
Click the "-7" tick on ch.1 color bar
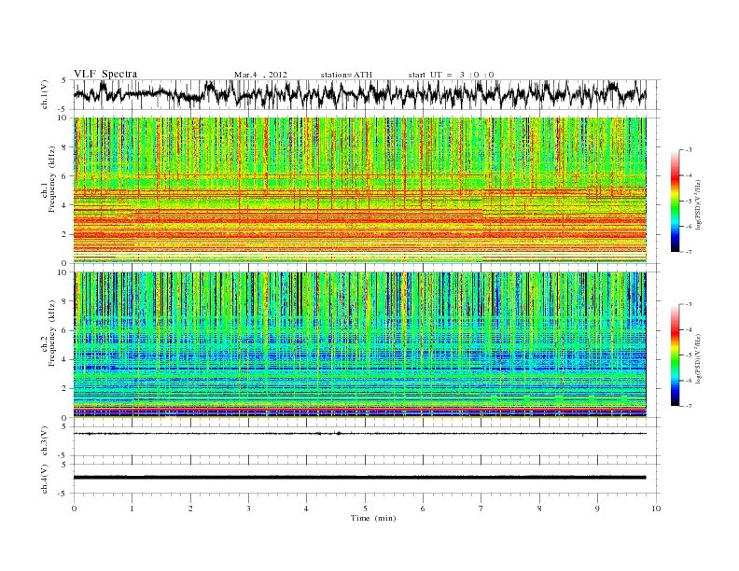pos(689,252)
